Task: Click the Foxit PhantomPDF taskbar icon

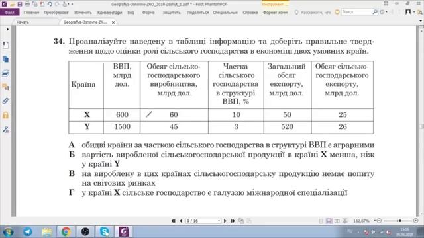Action: (x=124, y=232)
